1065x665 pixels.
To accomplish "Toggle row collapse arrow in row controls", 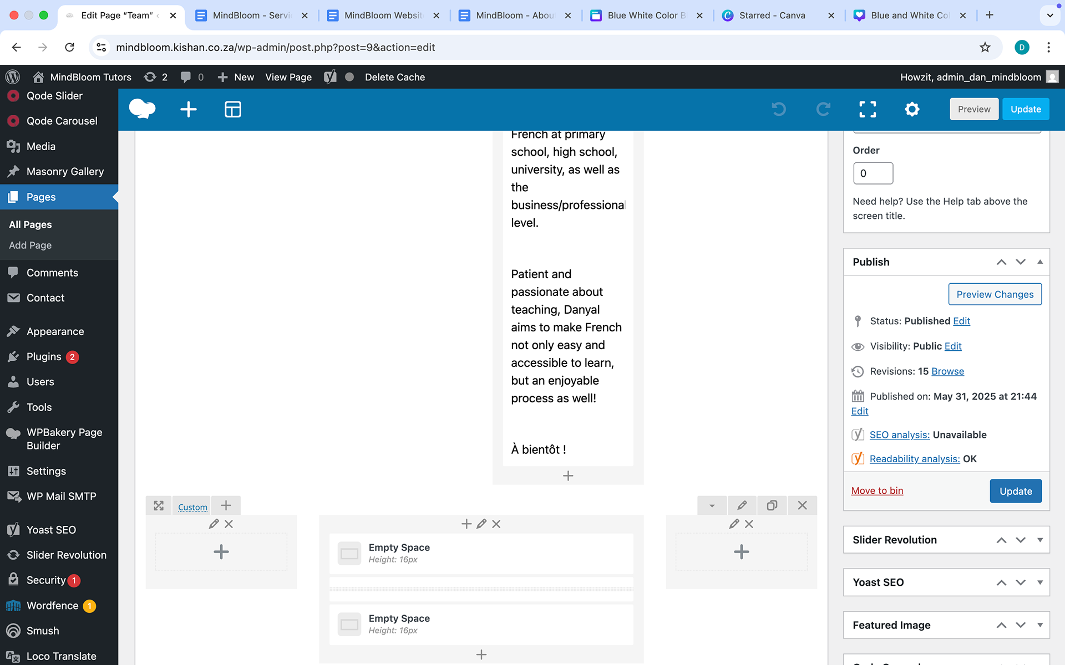I will click(712, 505).
